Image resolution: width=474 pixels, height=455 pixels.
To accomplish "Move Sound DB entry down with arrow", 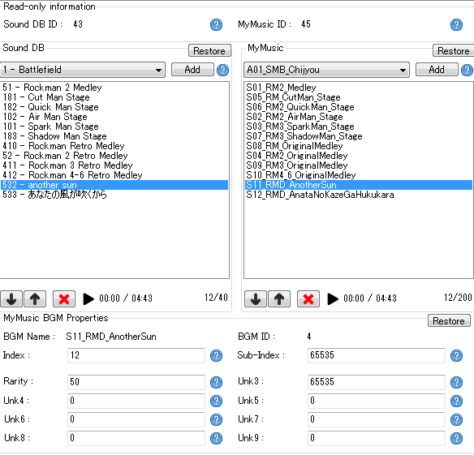I will [x=11, y=298].
